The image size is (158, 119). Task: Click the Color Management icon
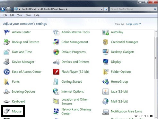pos(56,42)
